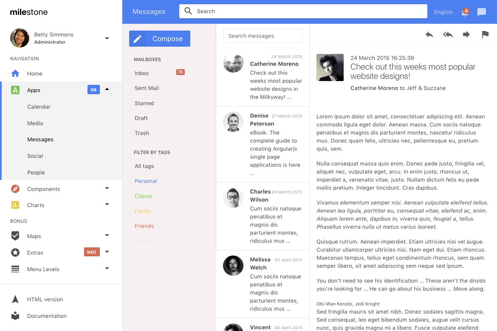Go to Home in navigation
The height and width of the screenshot is (331, 497).
[34, 73]
